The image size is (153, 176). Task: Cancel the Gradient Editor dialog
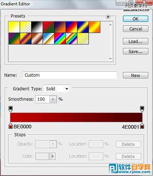click(135, 29)
